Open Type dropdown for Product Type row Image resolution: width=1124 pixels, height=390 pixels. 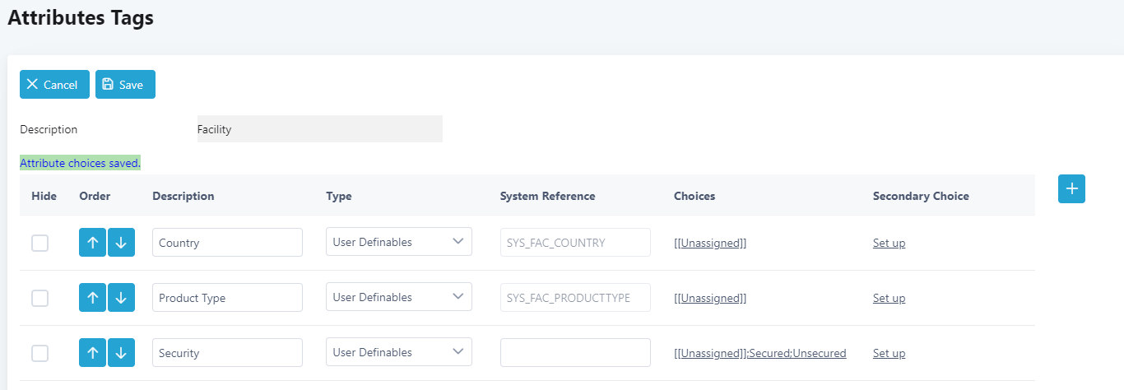coord(399,297)
